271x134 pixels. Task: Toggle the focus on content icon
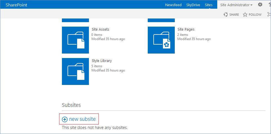click(x=269, y=15)
